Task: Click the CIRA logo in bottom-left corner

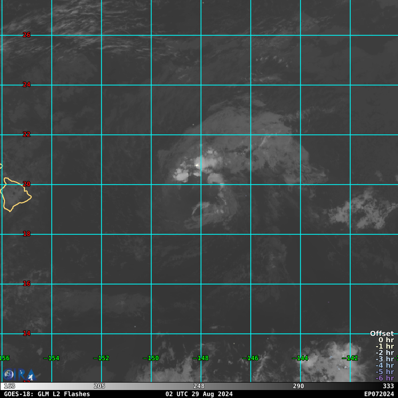Action: [x=19, y=375]
